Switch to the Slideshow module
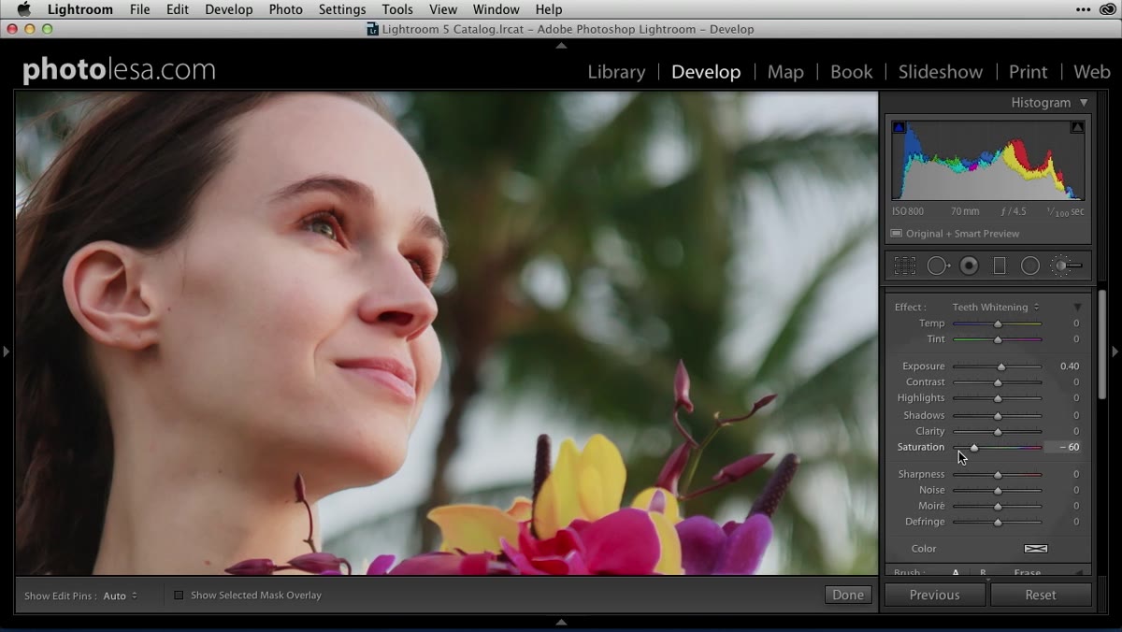The width and height of the screenshot is (1122, 632). [941, 72]
